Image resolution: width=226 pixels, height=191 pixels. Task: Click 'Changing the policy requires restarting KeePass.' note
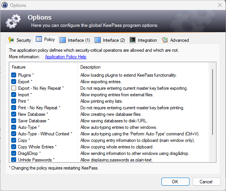pyautogui.click(x=54, y=168)
